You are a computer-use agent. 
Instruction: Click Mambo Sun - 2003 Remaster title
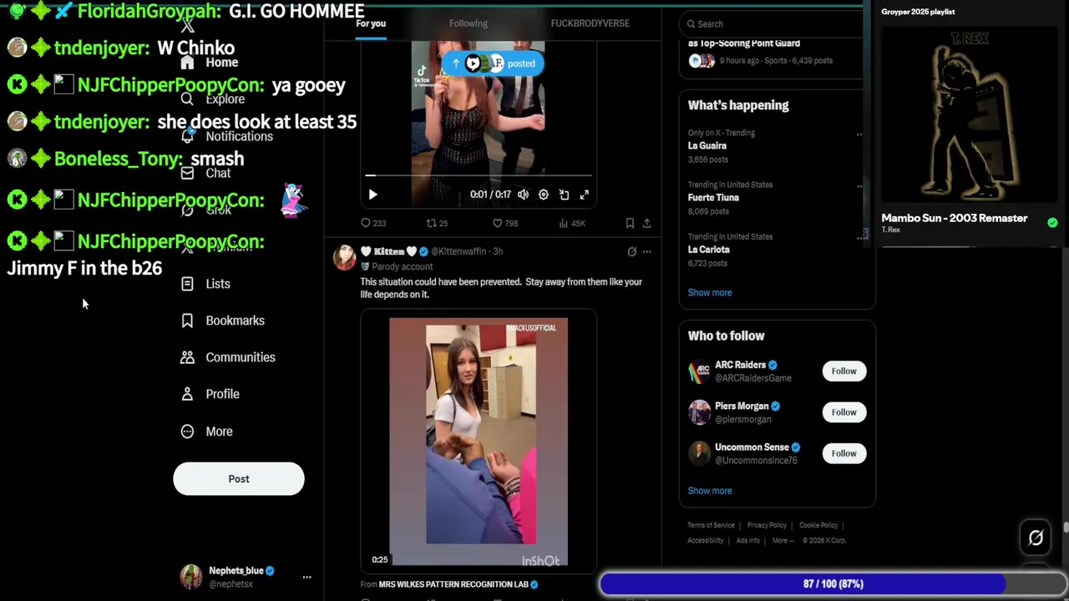(x=955, y=218)
